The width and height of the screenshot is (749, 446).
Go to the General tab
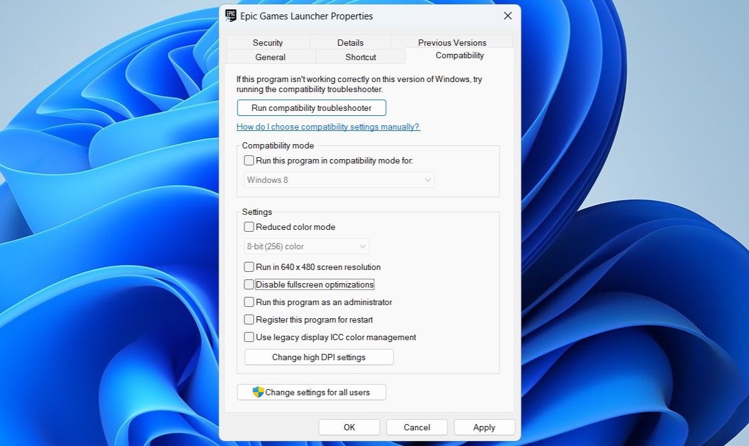[x=271, y=56]
